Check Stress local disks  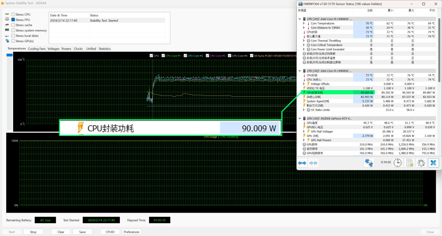point(13,36)
